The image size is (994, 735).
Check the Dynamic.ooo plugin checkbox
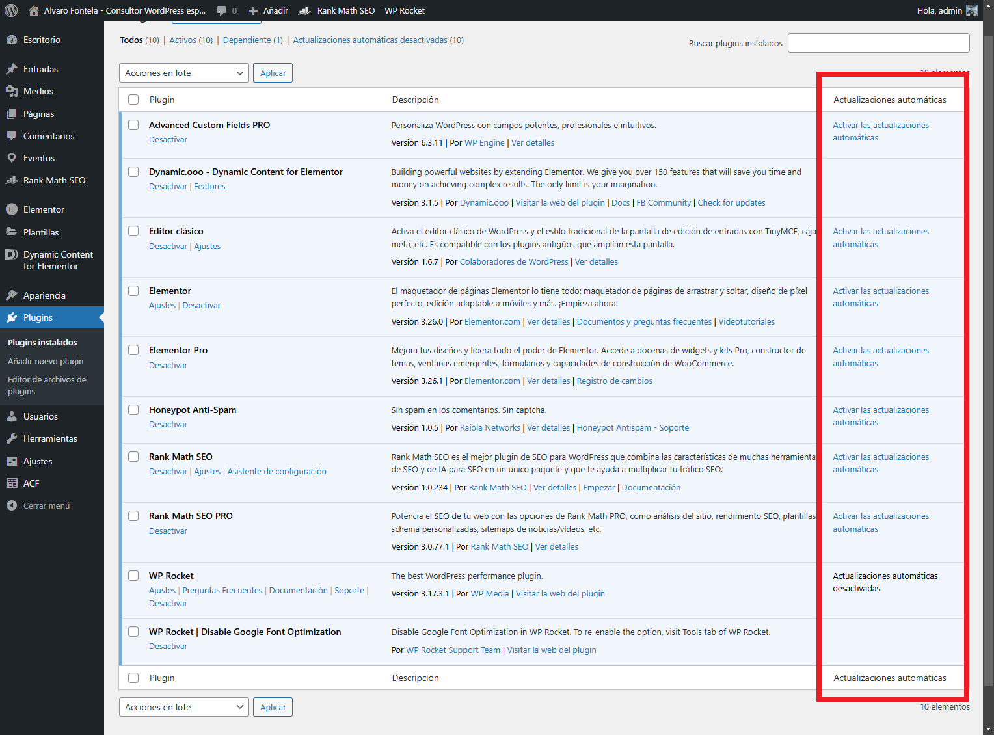[x=133, y=172]
